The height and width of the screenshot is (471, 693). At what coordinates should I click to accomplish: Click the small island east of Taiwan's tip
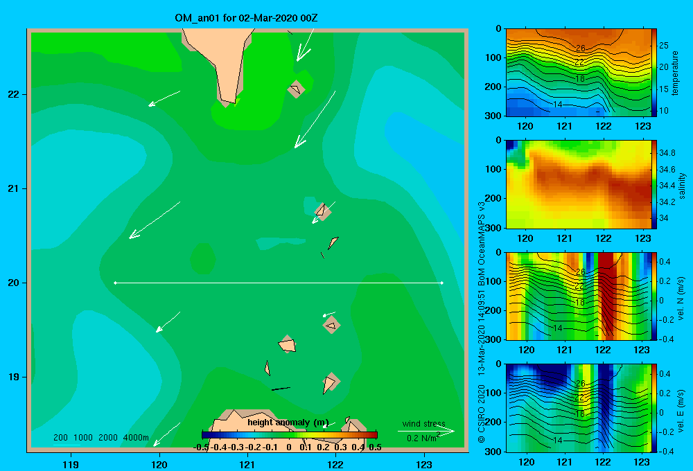296,89
